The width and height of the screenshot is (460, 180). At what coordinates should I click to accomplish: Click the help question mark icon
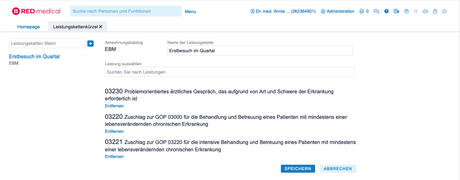click(386, 11)
